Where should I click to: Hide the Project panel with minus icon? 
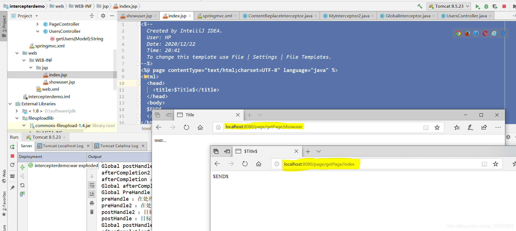coord(112,16)
